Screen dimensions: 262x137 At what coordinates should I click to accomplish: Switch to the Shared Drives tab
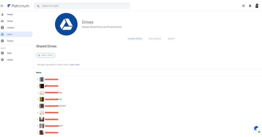(135, 39)
